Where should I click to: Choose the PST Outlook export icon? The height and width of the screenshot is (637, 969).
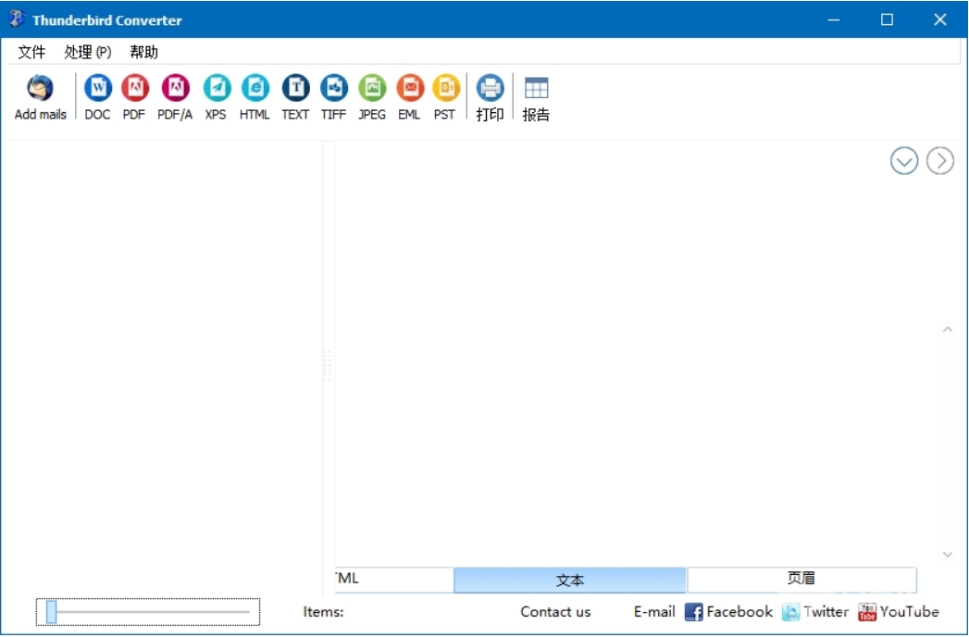pyautogui.click(x=445, y=89)
